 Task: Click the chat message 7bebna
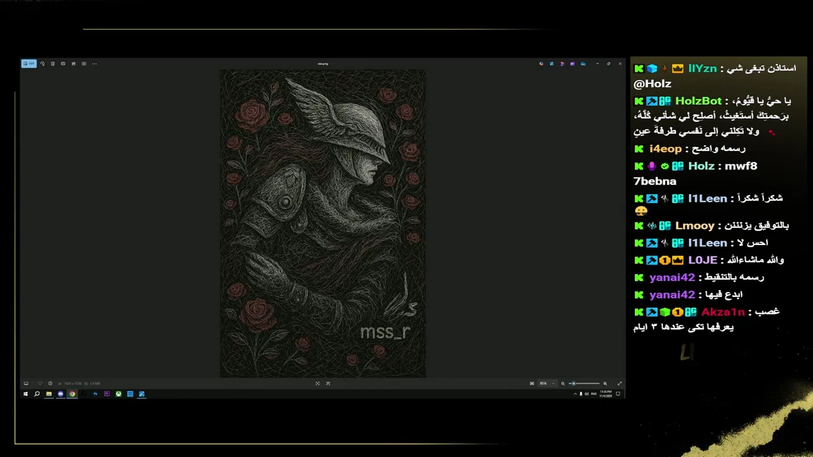(655, 181)
